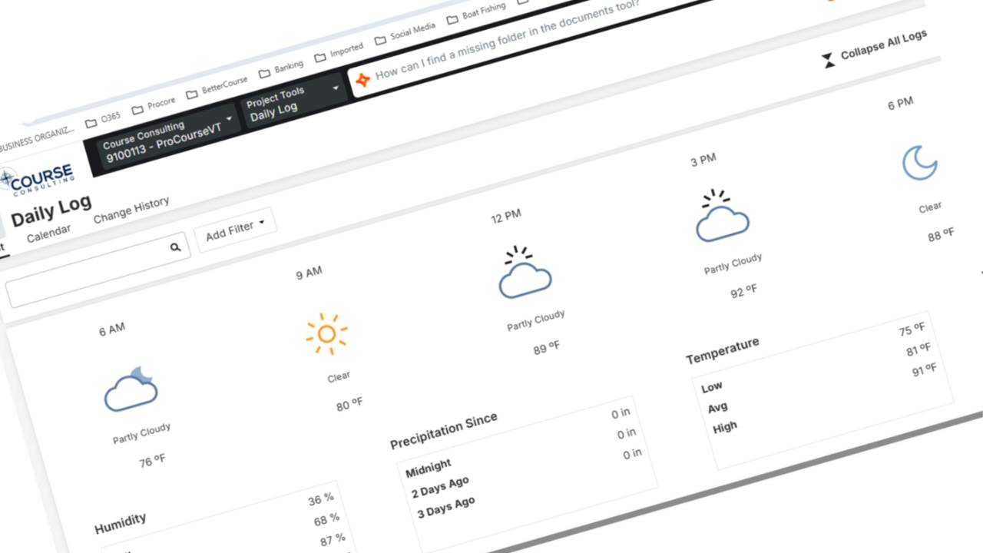Click the 6 AM time label
The image size is (983, 553).
coord(111,329)
